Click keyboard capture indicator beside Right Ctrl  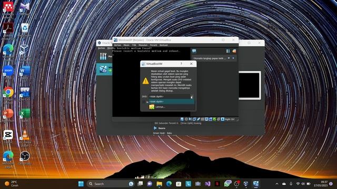tap(223, 119)
